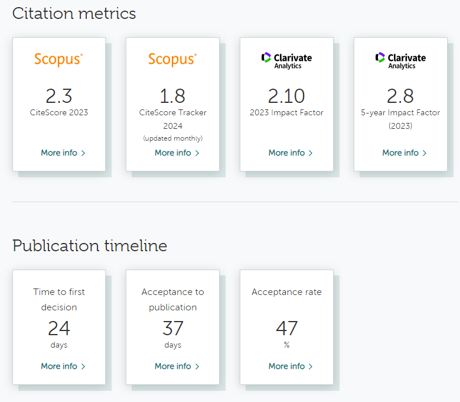Open More info for 5-year Impact Factor
460x402 pixels.
tap(404, 153)
